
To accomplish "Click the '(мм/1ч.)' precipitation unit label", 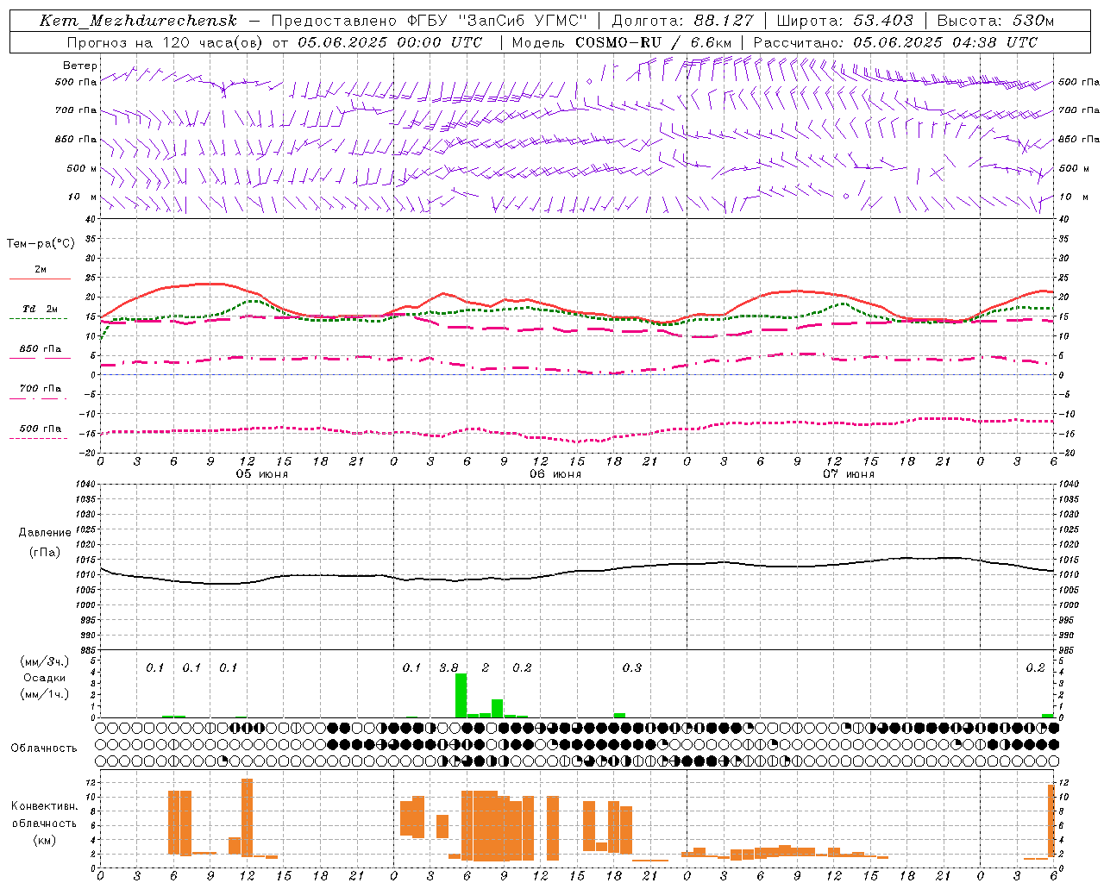I will 45,694.
